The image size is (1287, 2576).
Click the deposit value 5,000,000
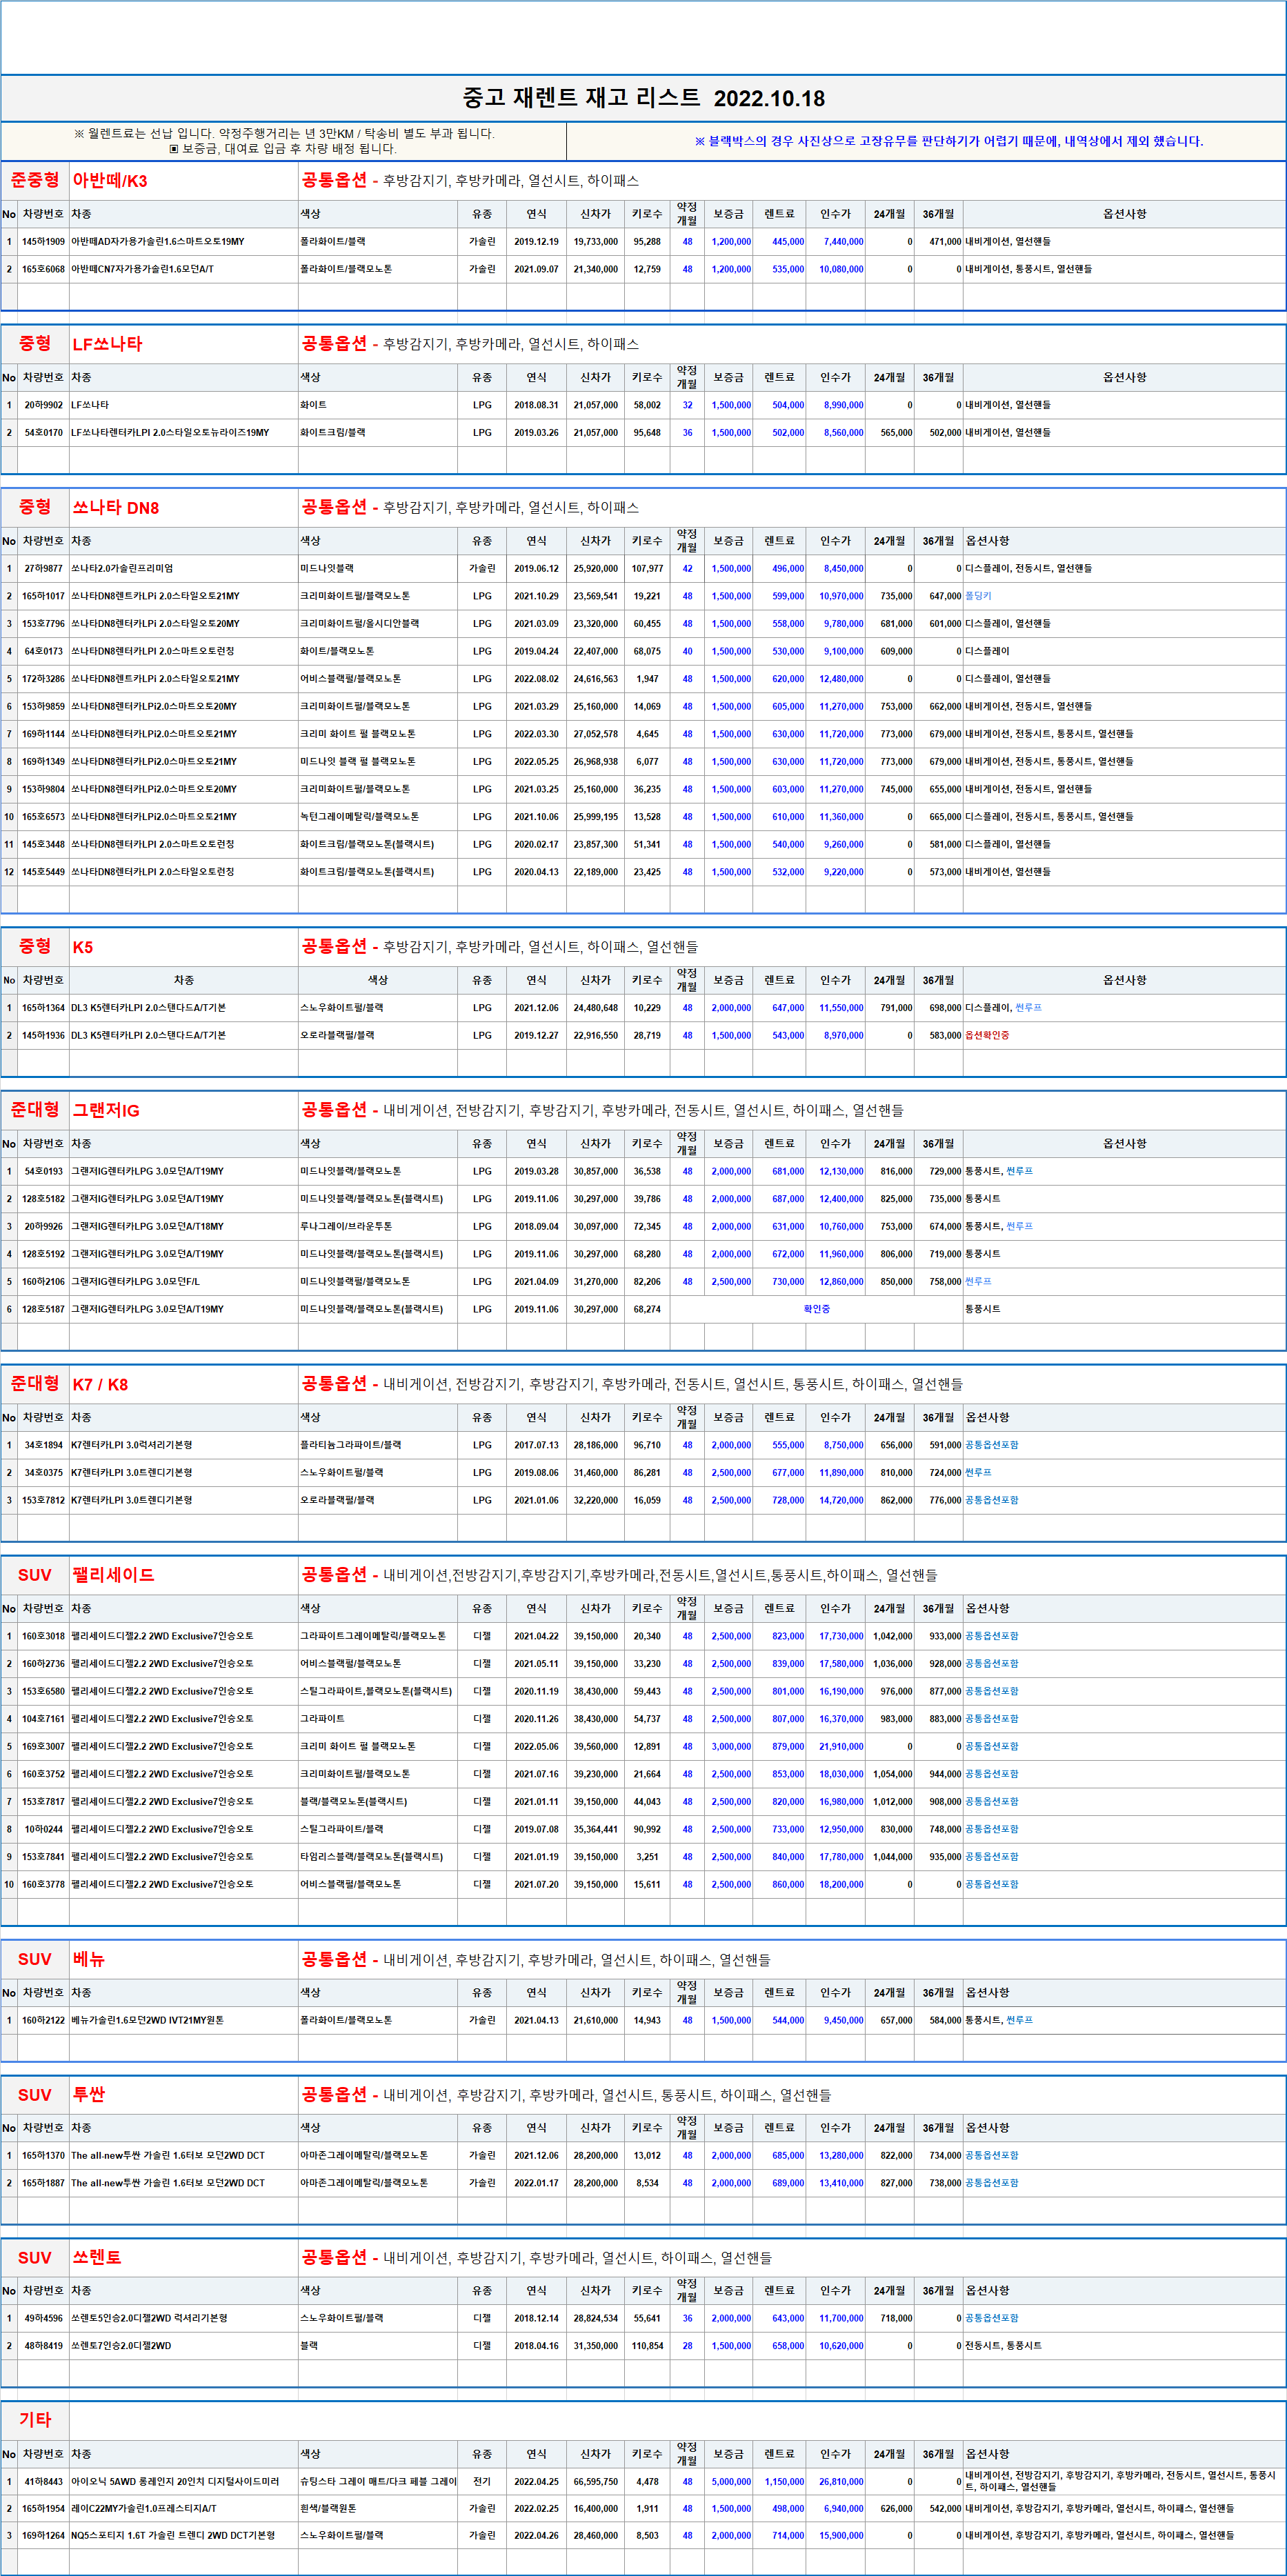pos(731,2481)
